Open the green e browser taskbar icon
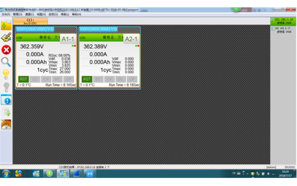Viewport: 297px width, 186px height. coord(49,173)
